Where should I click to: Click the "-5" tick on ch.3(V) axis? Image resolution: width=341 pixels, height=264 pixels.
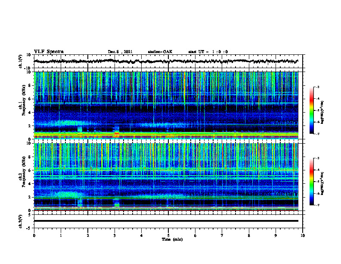pos(29,228)
